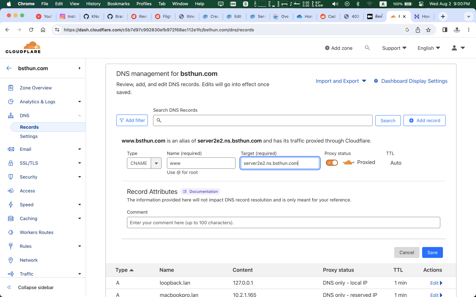Expand the Caching sidebar section
This screenshot has height=297, width=476.
pos(79,218)
